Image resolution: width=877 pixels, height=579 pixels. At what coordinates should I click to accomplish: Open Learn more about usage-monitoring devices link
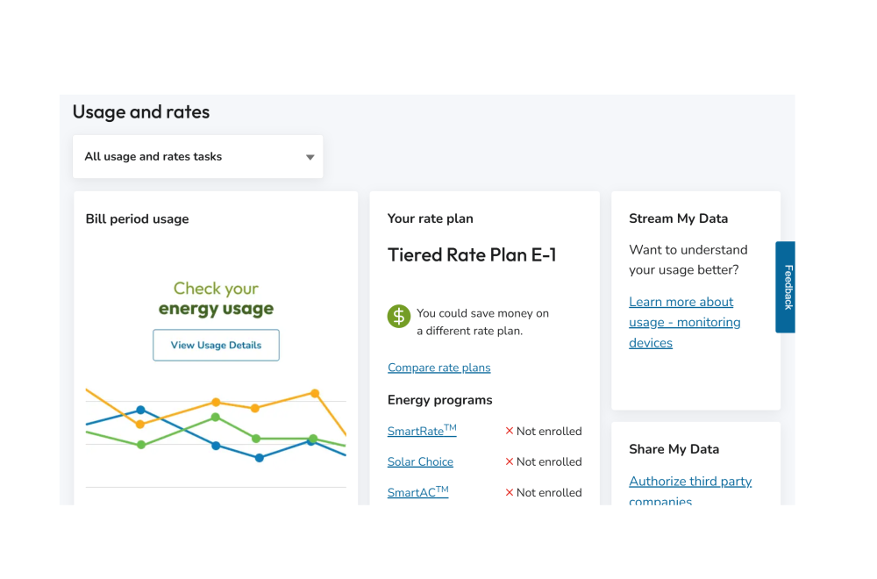pos(685,322)
